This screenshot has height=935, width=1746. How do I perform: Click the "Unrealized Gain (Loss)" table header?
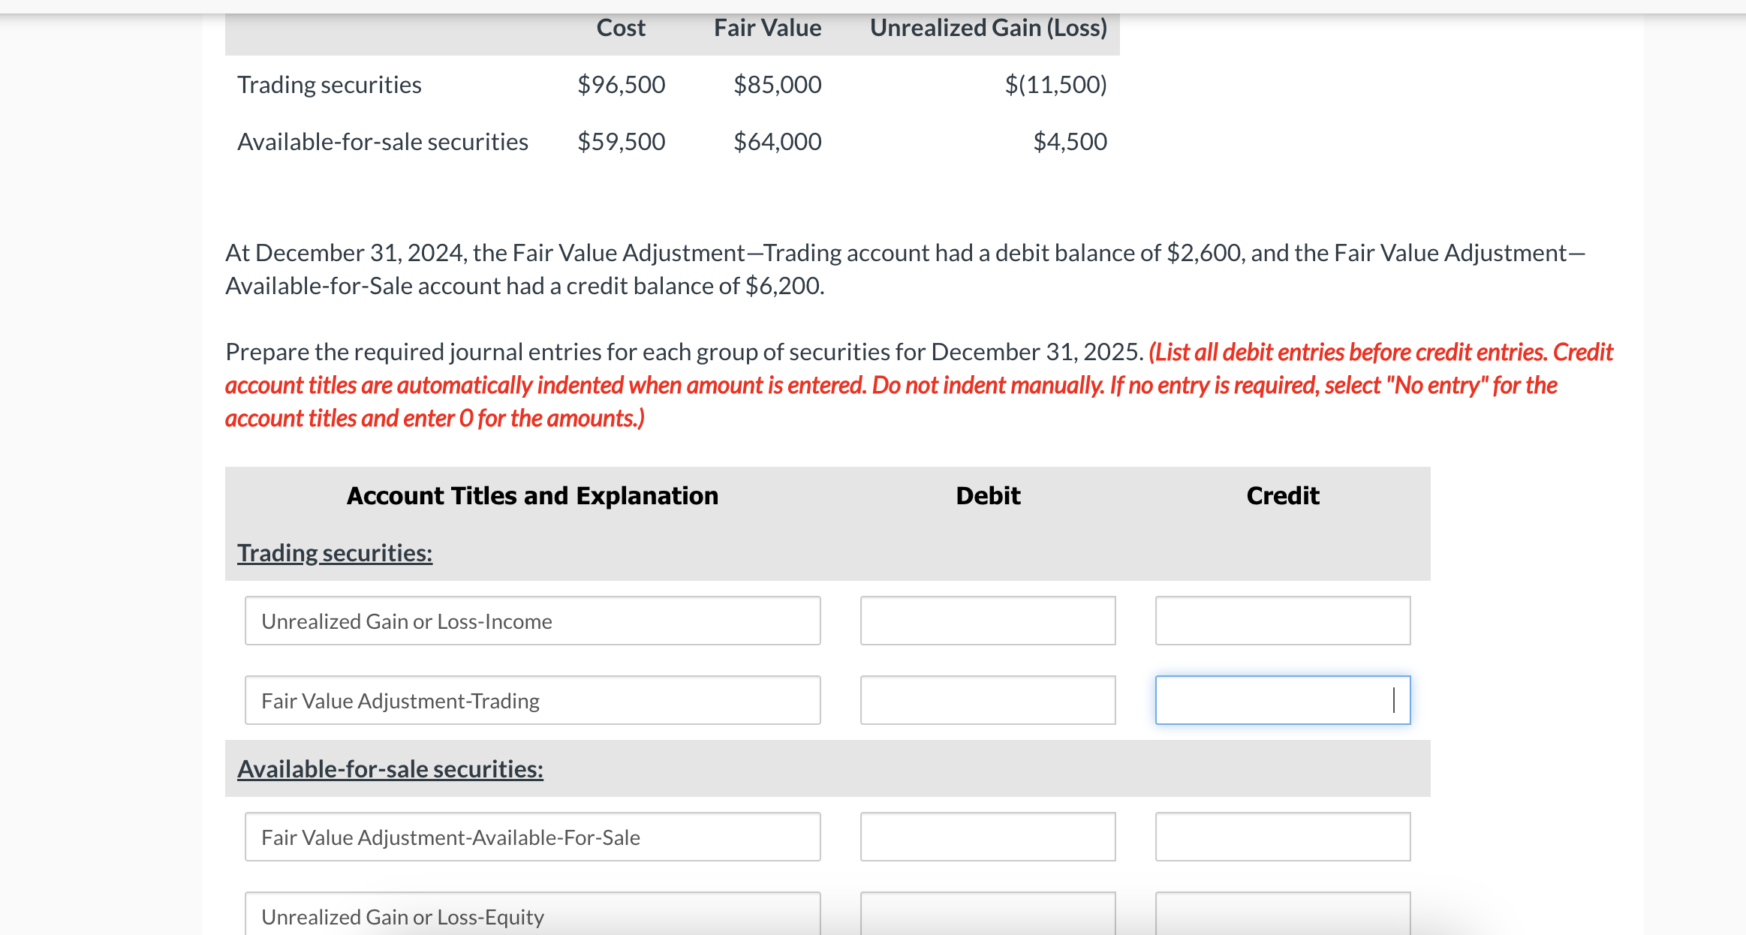pyautogui.click(x=988, y=28)
